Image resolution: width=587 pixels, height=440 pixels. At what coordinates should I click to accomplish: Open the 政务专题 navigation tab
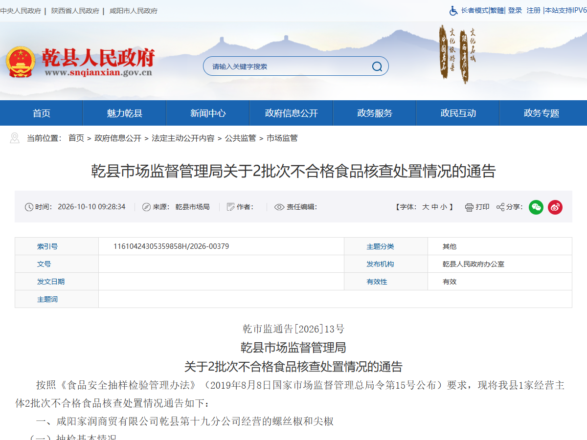click(x=542, y=113)
